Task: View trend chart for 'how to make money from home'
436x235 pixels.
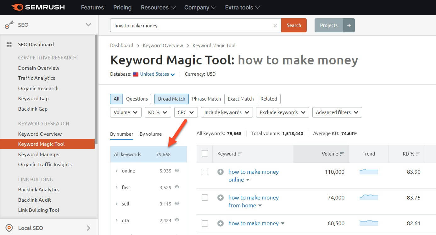Action: [x=369, y=197]
